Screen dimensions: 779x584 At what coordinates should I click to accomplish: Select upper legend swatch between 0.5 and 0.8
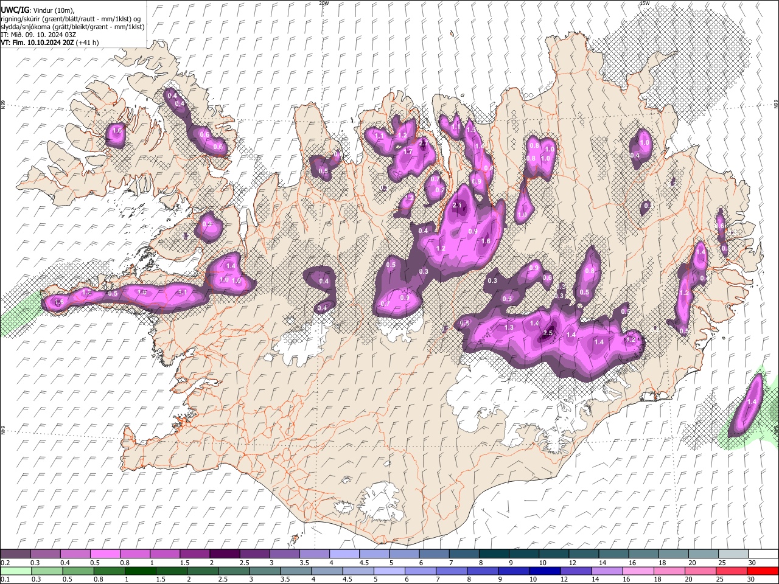click(105, 554)
